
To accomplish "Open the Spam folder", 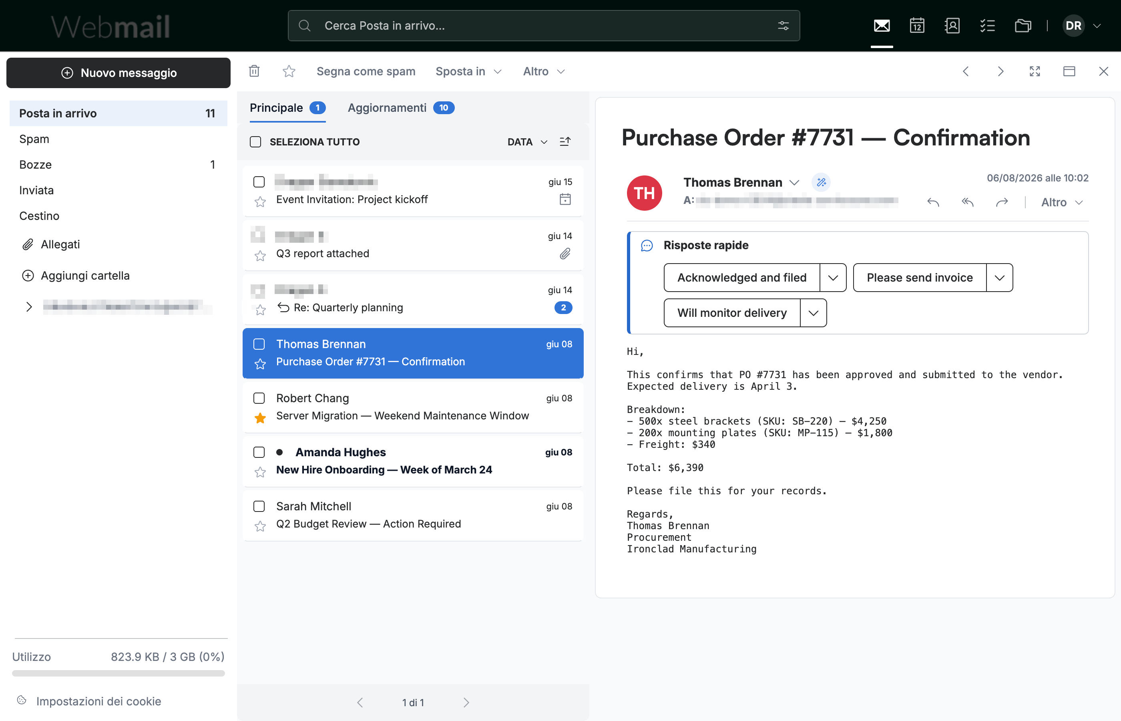I will pos(119,139).
